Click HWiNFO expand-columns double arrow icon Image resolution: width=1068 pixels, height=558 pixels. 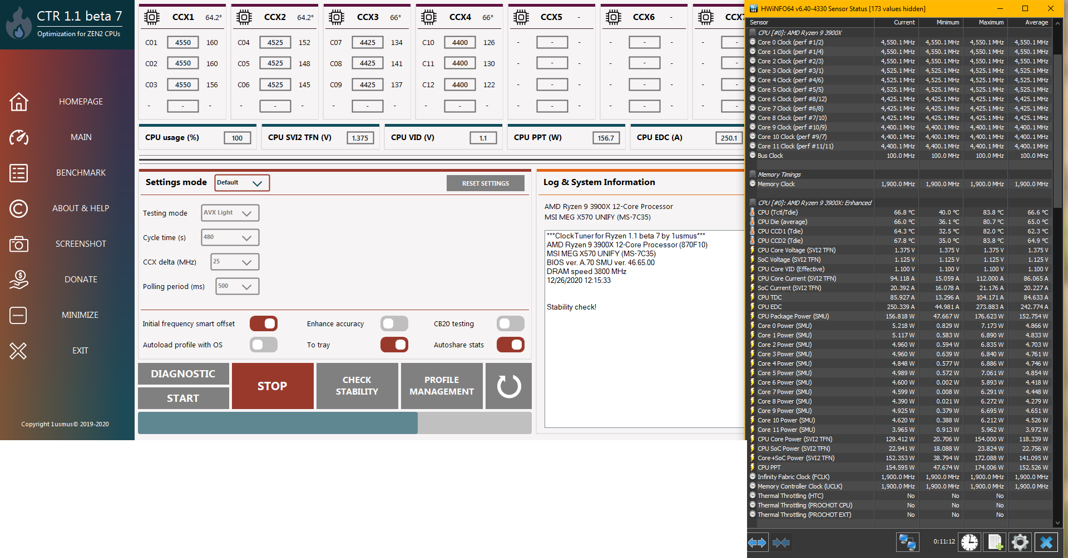(757, 542)
